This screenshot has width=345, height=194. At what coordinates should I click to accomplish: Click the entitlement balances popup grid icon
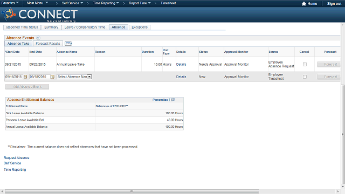coord(172,100)
